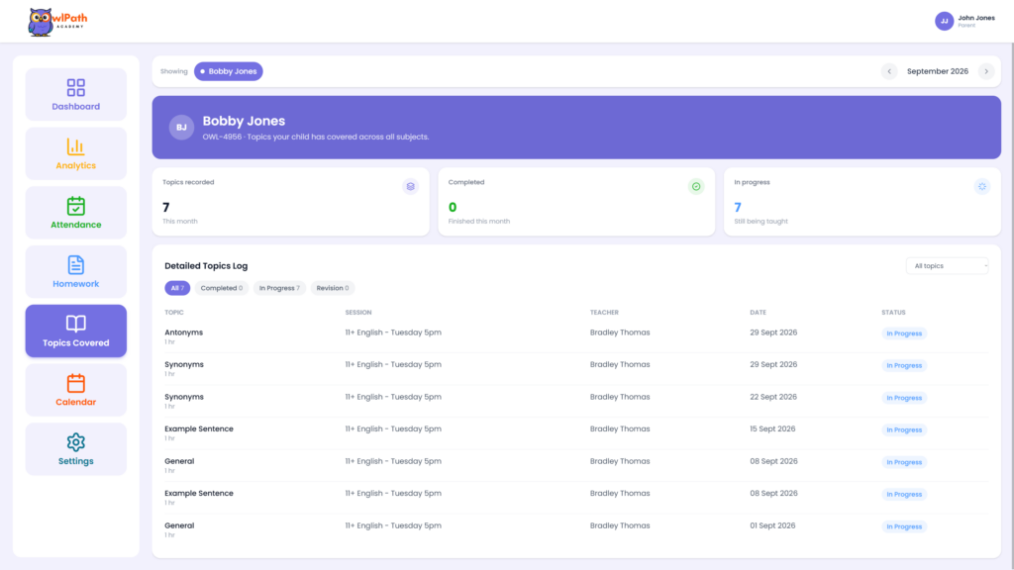
Task: Click In Progress badge dated 15 Sept
Action: 904,429
